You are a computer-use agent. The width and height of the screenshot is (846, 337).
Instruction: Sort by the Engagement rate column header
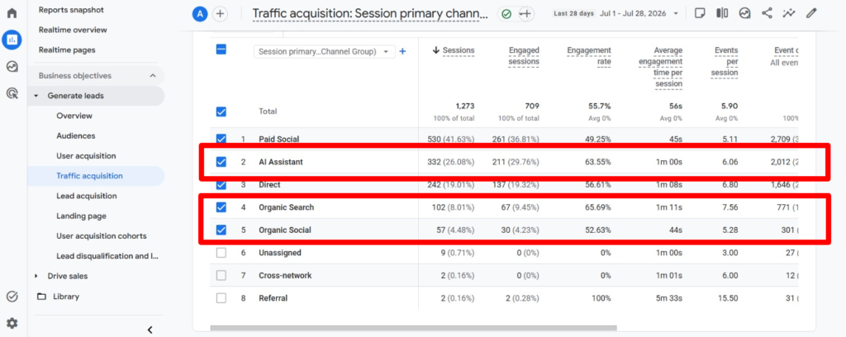click(588, 55)
